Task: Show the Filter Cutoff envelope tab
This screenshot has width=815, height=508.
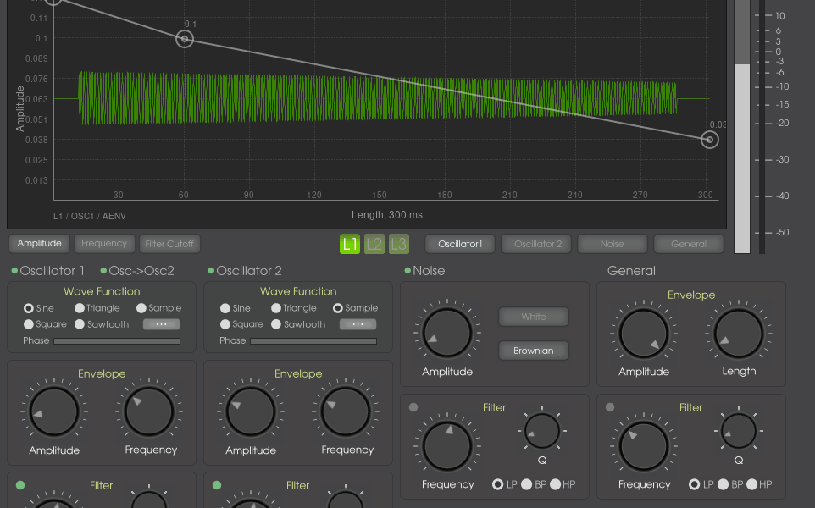Action: point(169,244)
